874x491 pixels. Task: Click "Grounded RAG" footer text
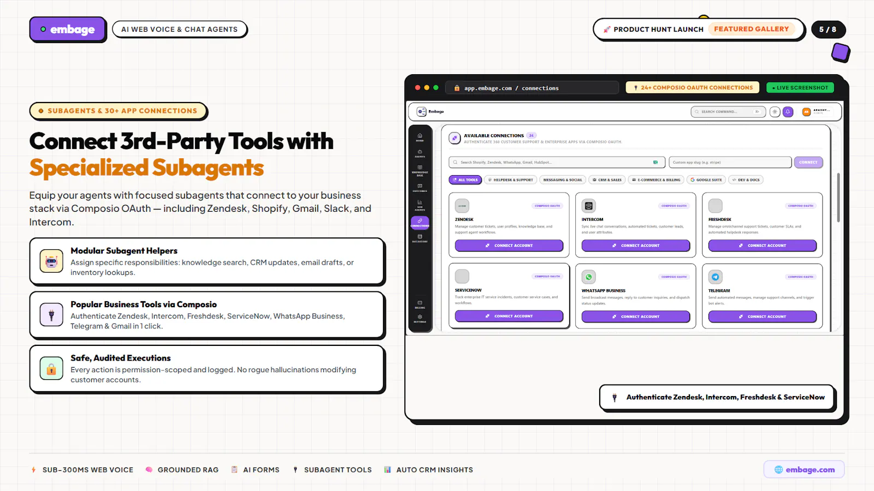point(188,470)
